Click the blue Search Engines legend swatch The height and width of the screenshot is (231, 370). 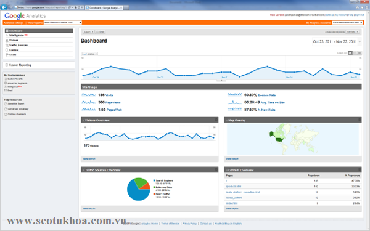tap(154, 180)
